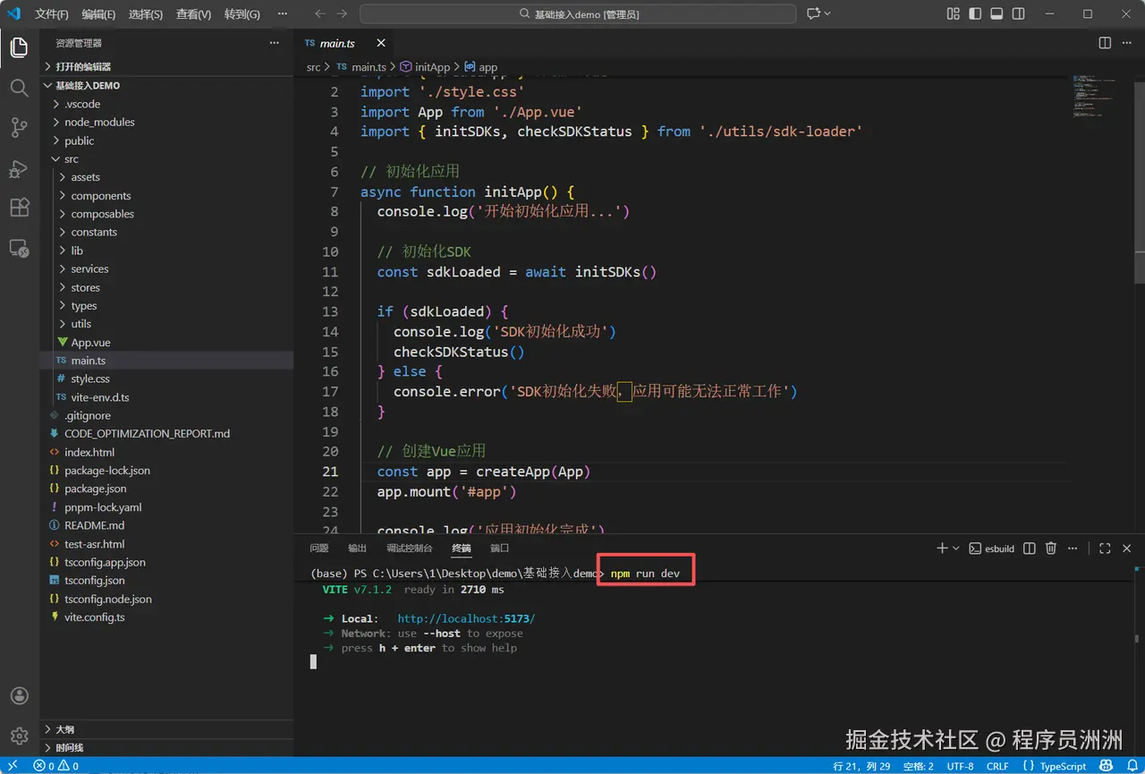Open README.md in the file tree
Viewport: 1145px width, 774px height.
166,525
